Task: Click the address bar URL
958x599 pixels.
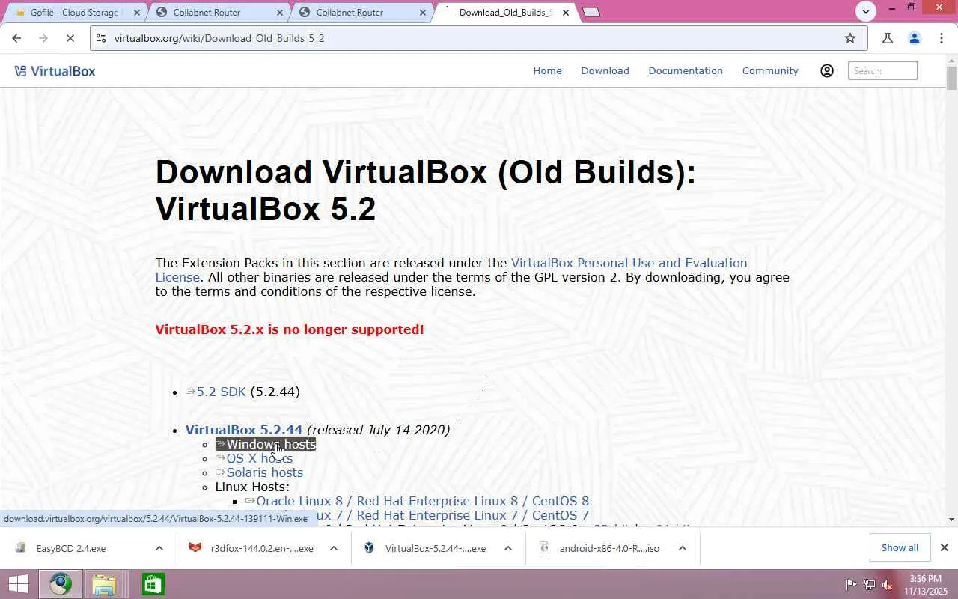Action: click(219, 38)
